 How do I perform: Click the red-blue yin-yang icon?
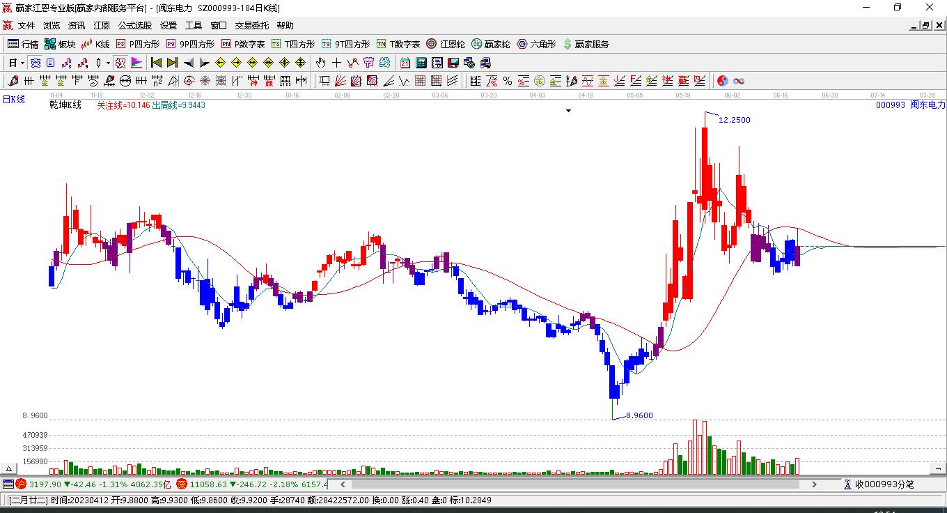722,81
